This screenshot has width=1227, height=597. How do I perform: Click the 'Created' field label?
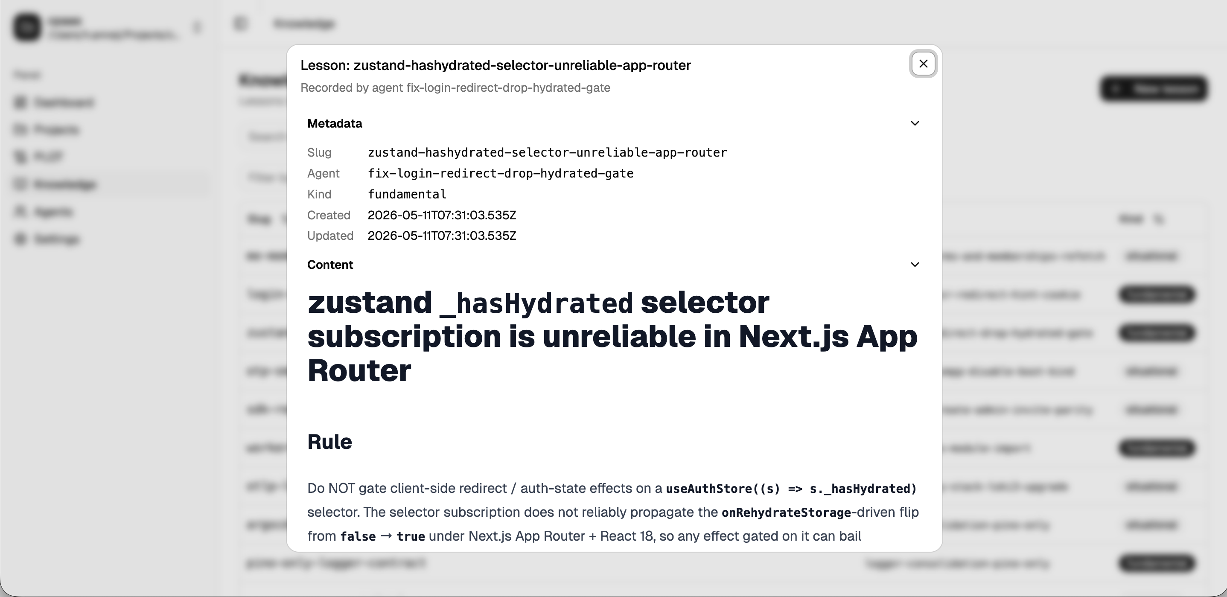tap(329, 215)
